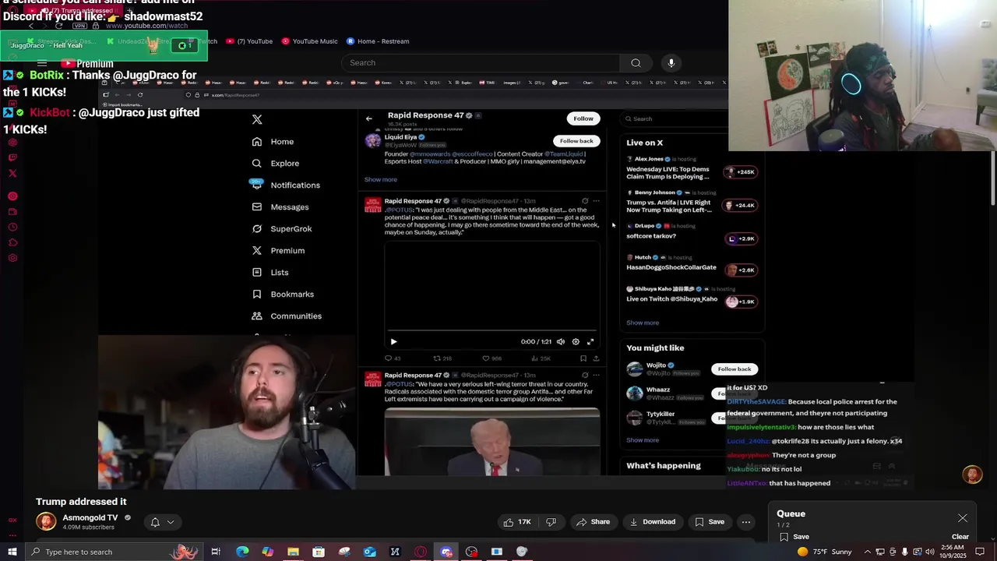
Task: Open Lists in X sidebar
Action: (270, 273)
